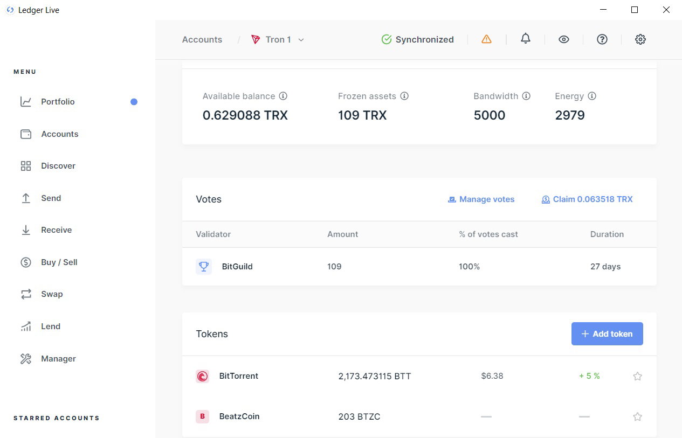Click the 100% votes cast cell
The width and height of the screenshot is (682, 438).
tap(470, 267)
